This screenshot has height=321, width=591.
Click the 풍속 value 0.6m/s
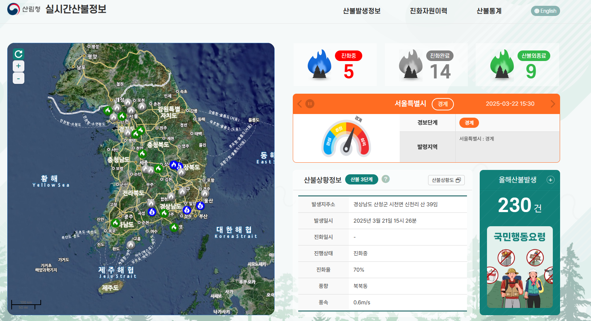[362, 302]
